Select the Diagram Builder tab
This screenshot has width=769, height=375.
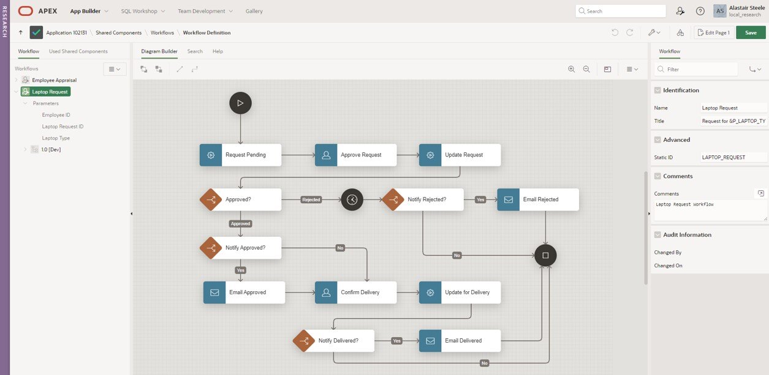point(159,51)
